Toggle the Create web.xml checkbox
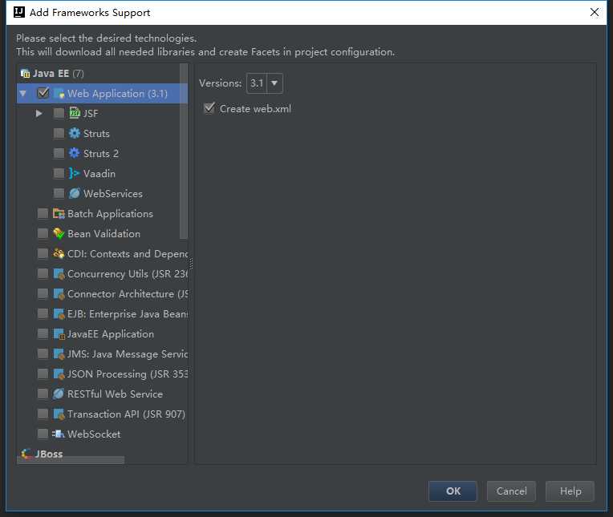 209,108
